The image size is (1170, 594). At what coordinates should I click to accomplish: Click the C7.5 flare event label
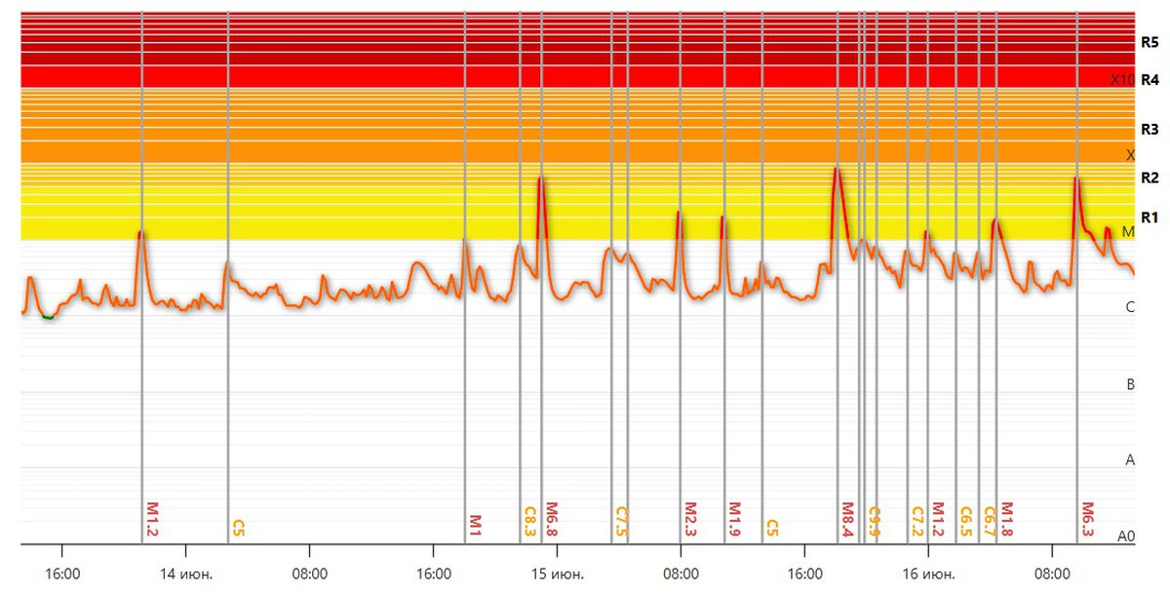point(620,521)
